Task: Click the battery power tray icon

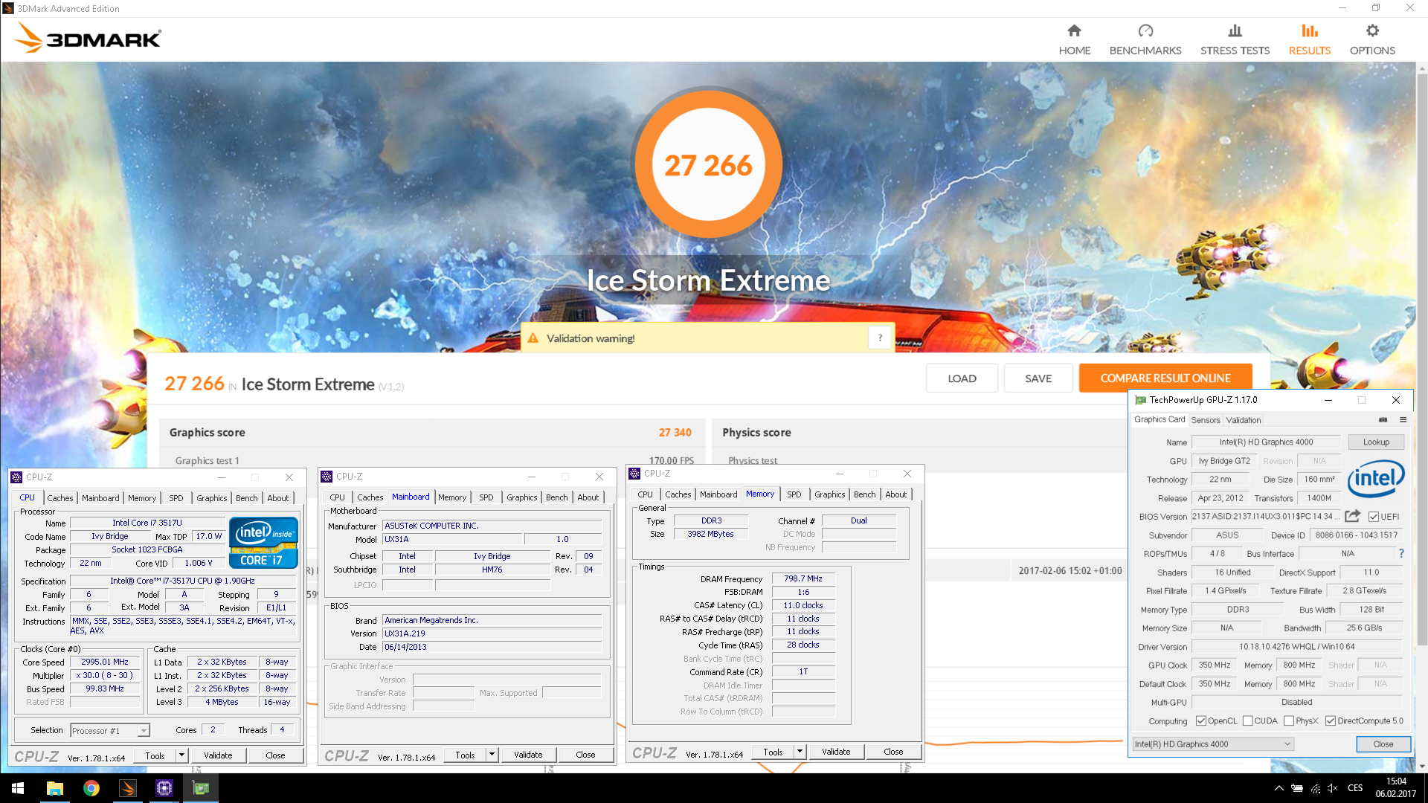Action: (x=1297, y=788)
